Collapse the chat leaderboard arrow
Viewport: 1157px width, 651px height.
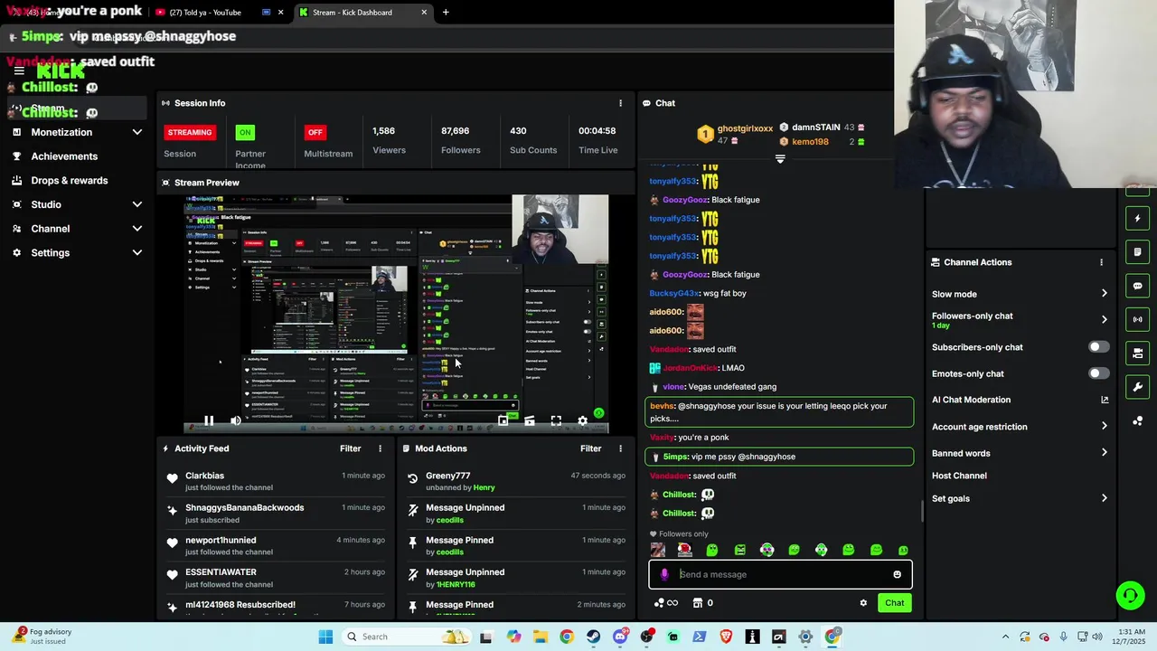tap(780, 158)
